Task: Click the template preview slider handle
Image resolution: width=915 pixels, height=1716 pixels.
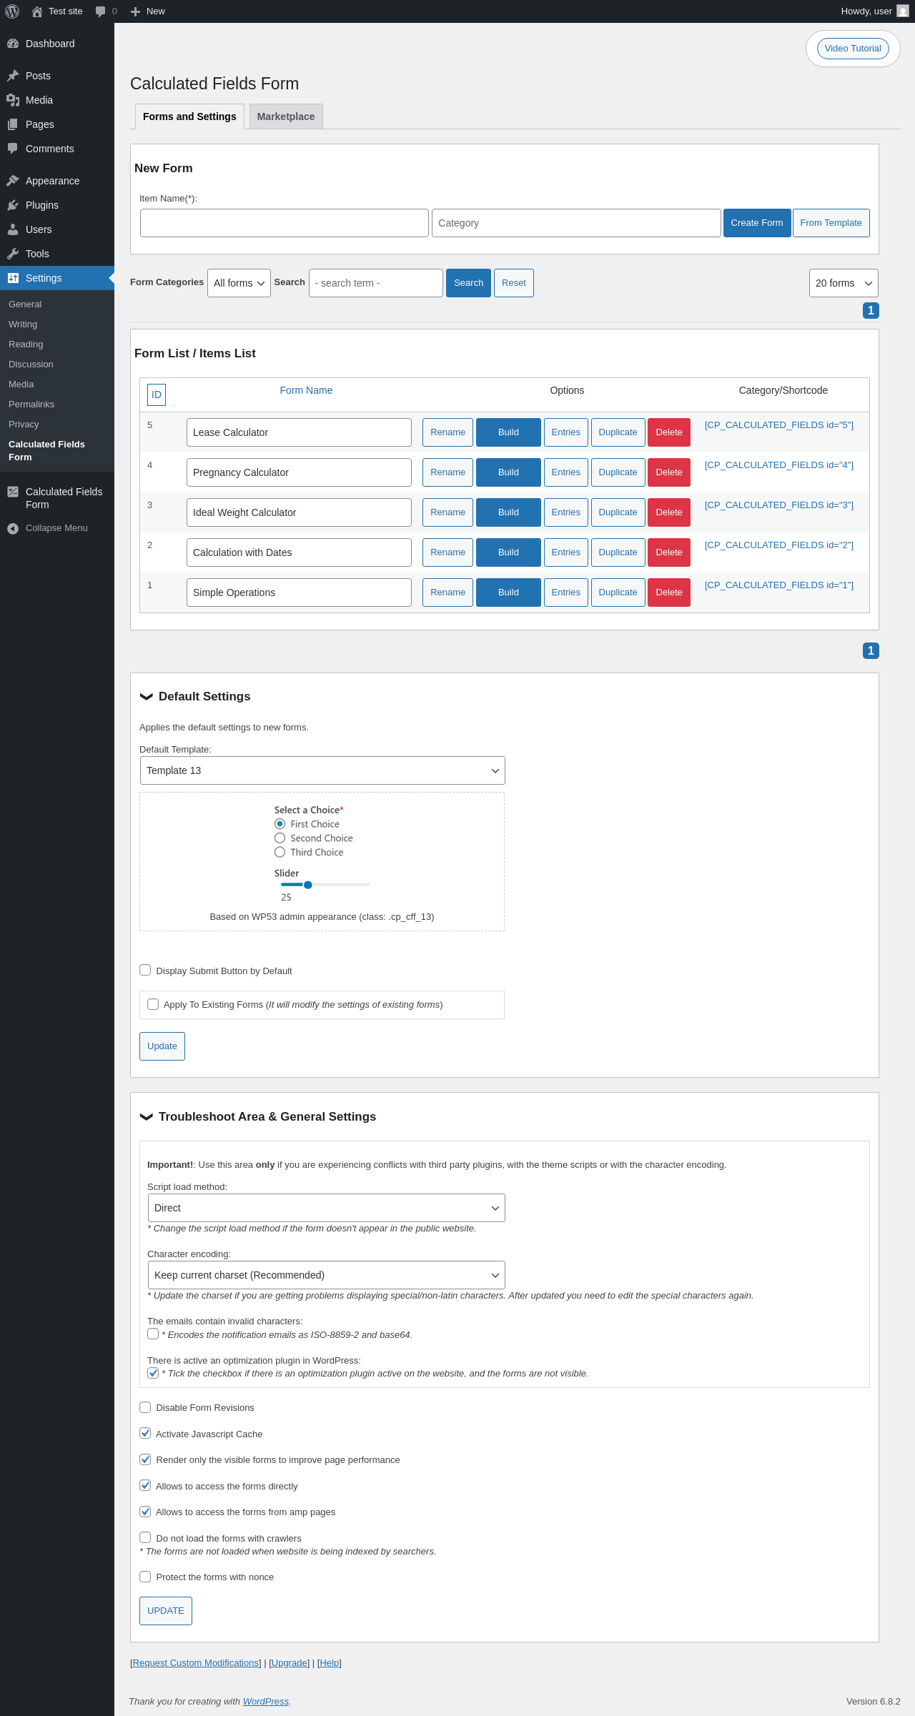Action: coord(308,885)
